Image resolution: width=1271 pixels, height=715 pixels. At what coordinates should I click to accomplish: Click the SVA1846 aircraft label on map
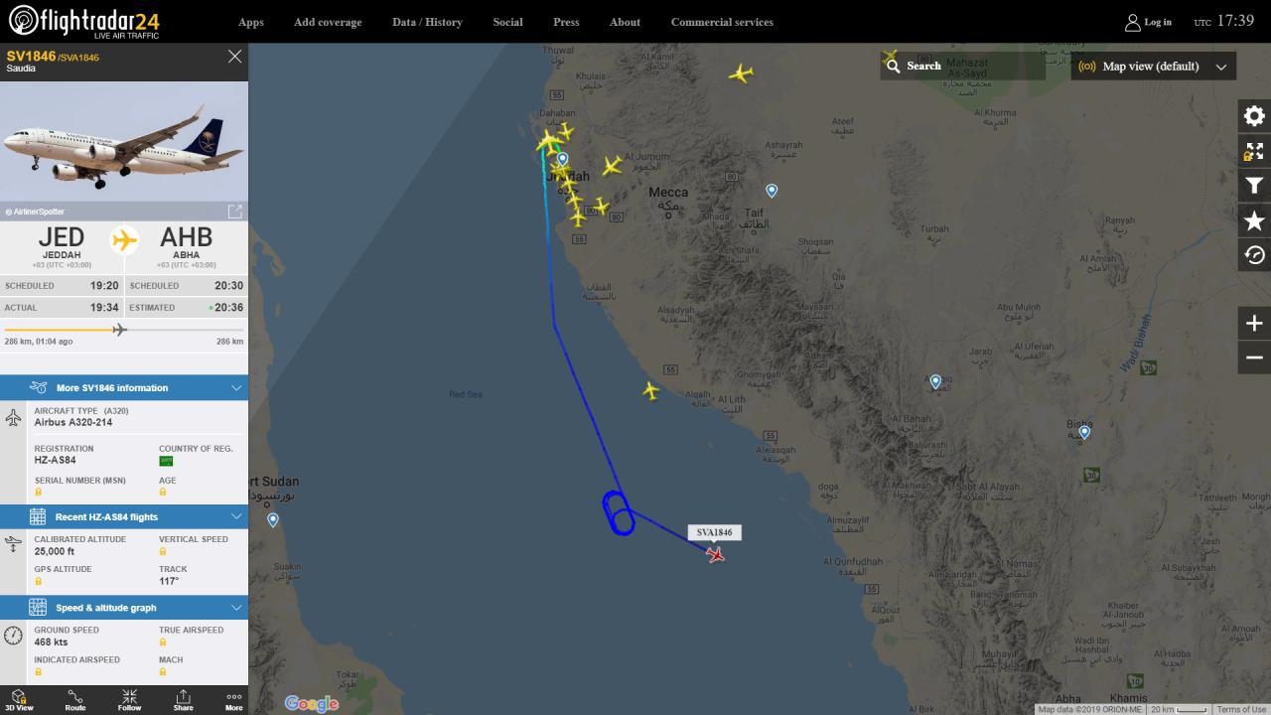click(714, 532)
